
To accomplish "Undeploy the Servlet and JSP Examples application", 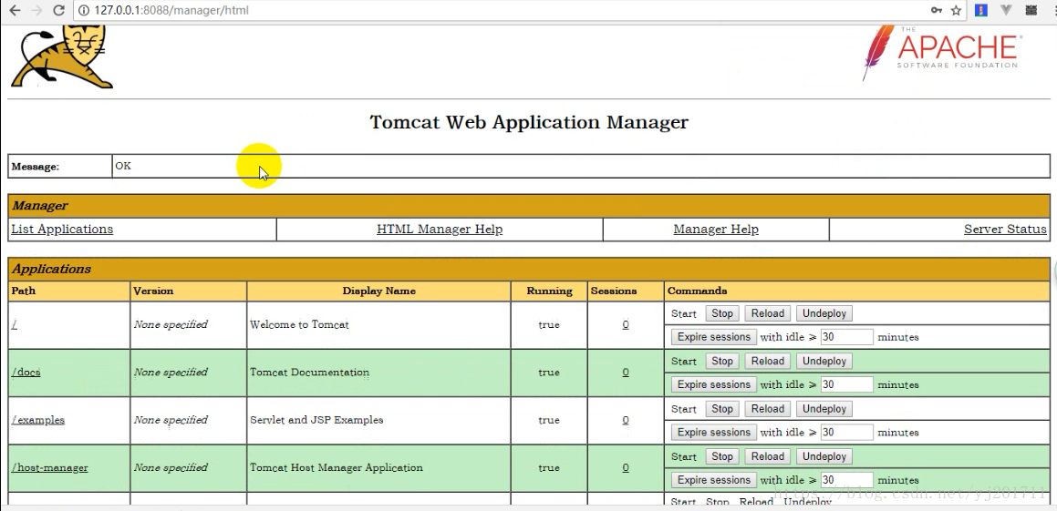I will click(x=824, y=409).
